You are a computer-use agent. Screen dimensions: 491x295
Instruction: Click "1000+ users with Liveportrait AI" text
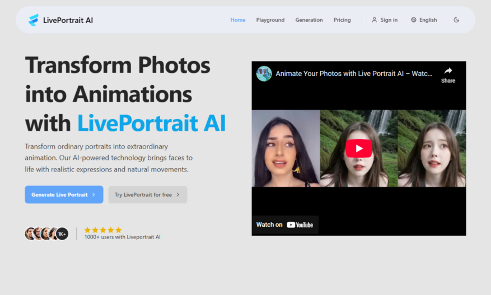click(123, 237)
